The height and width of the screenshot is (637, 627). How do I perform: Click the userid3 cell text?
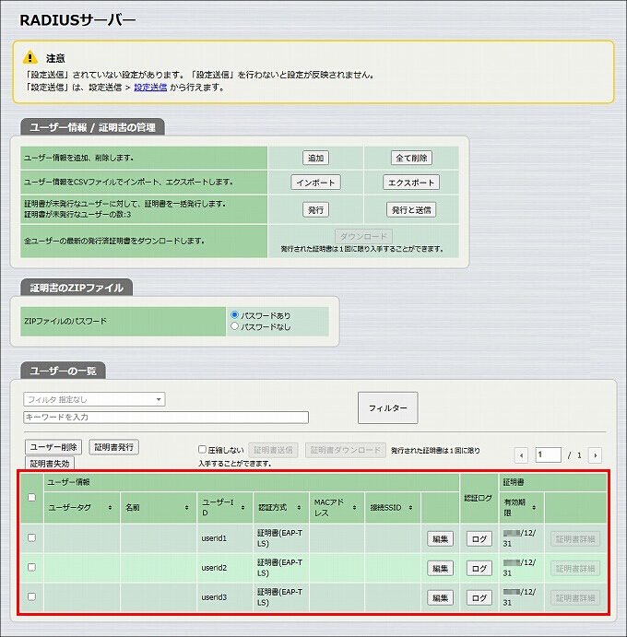point(214,597)
